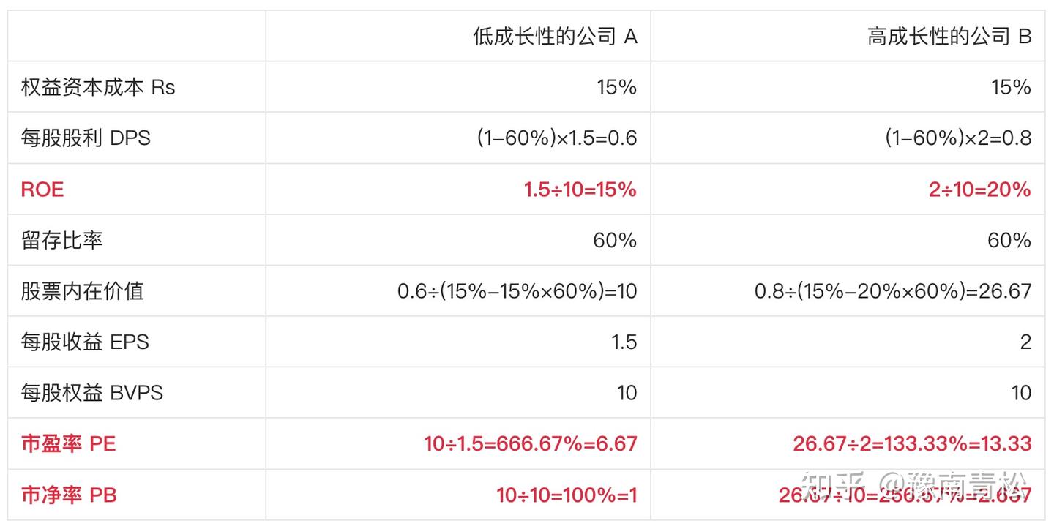Click the DPS cell (1−60%)×2=0.8
Viewport: 1054px width, 529px height.
957,138
